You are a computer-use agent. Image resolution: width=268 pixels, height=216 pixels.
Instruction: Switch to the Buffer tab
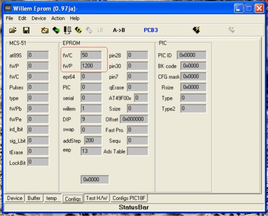point(34,198)
